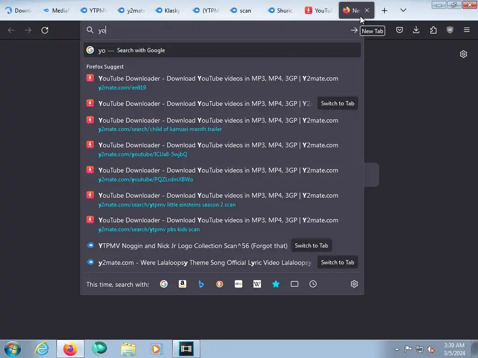
Task: Search this time with eBay icon
Action: pos(239,284)
